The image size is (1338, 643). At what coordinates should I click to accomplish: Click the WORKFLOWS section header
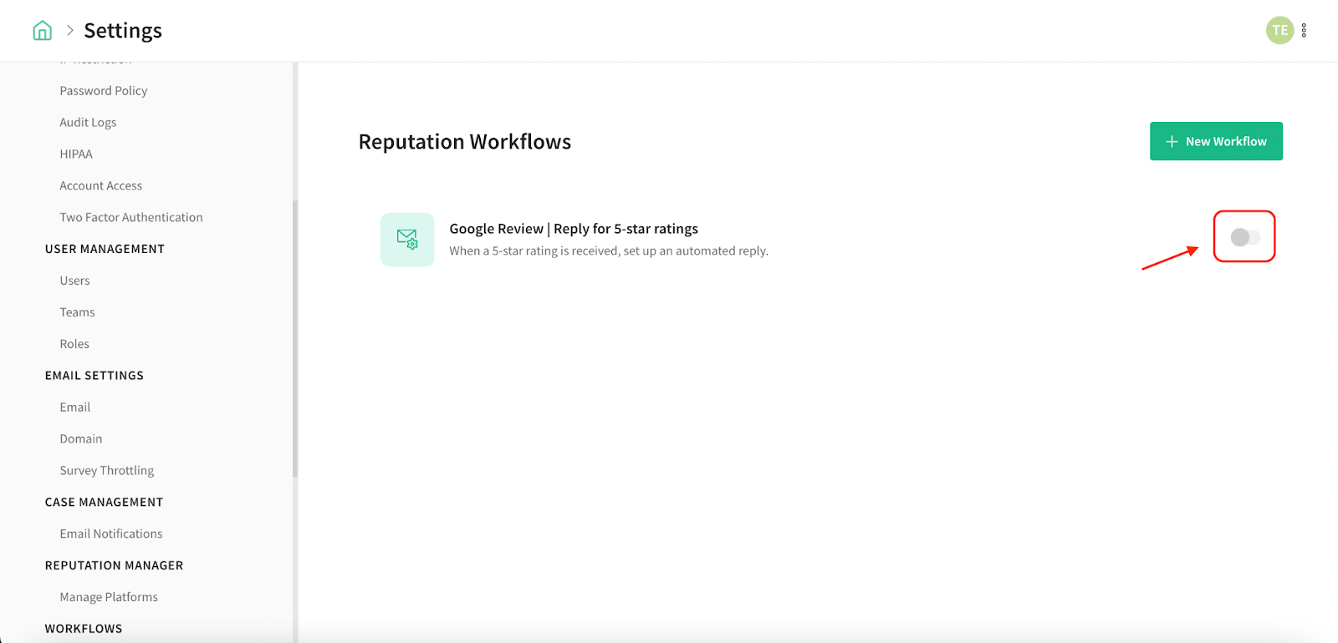pos(84,629)
